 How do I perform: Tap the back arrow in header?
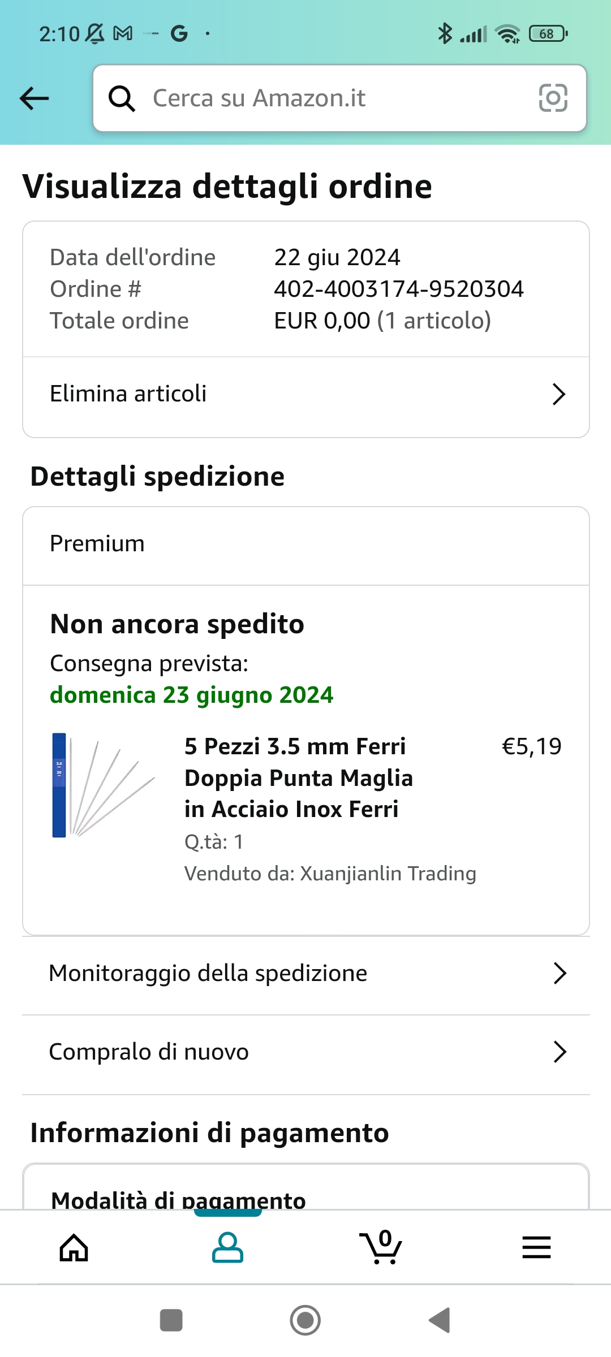[34, 98]
